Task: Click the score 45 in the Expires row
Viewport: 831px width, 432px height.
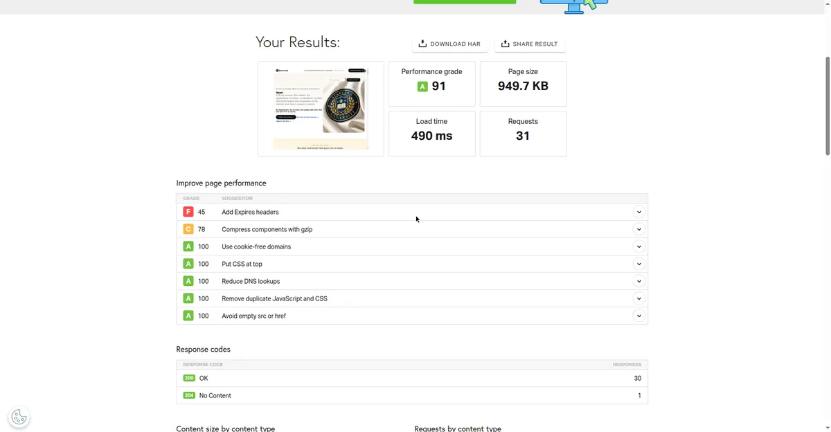Action: 202,212
